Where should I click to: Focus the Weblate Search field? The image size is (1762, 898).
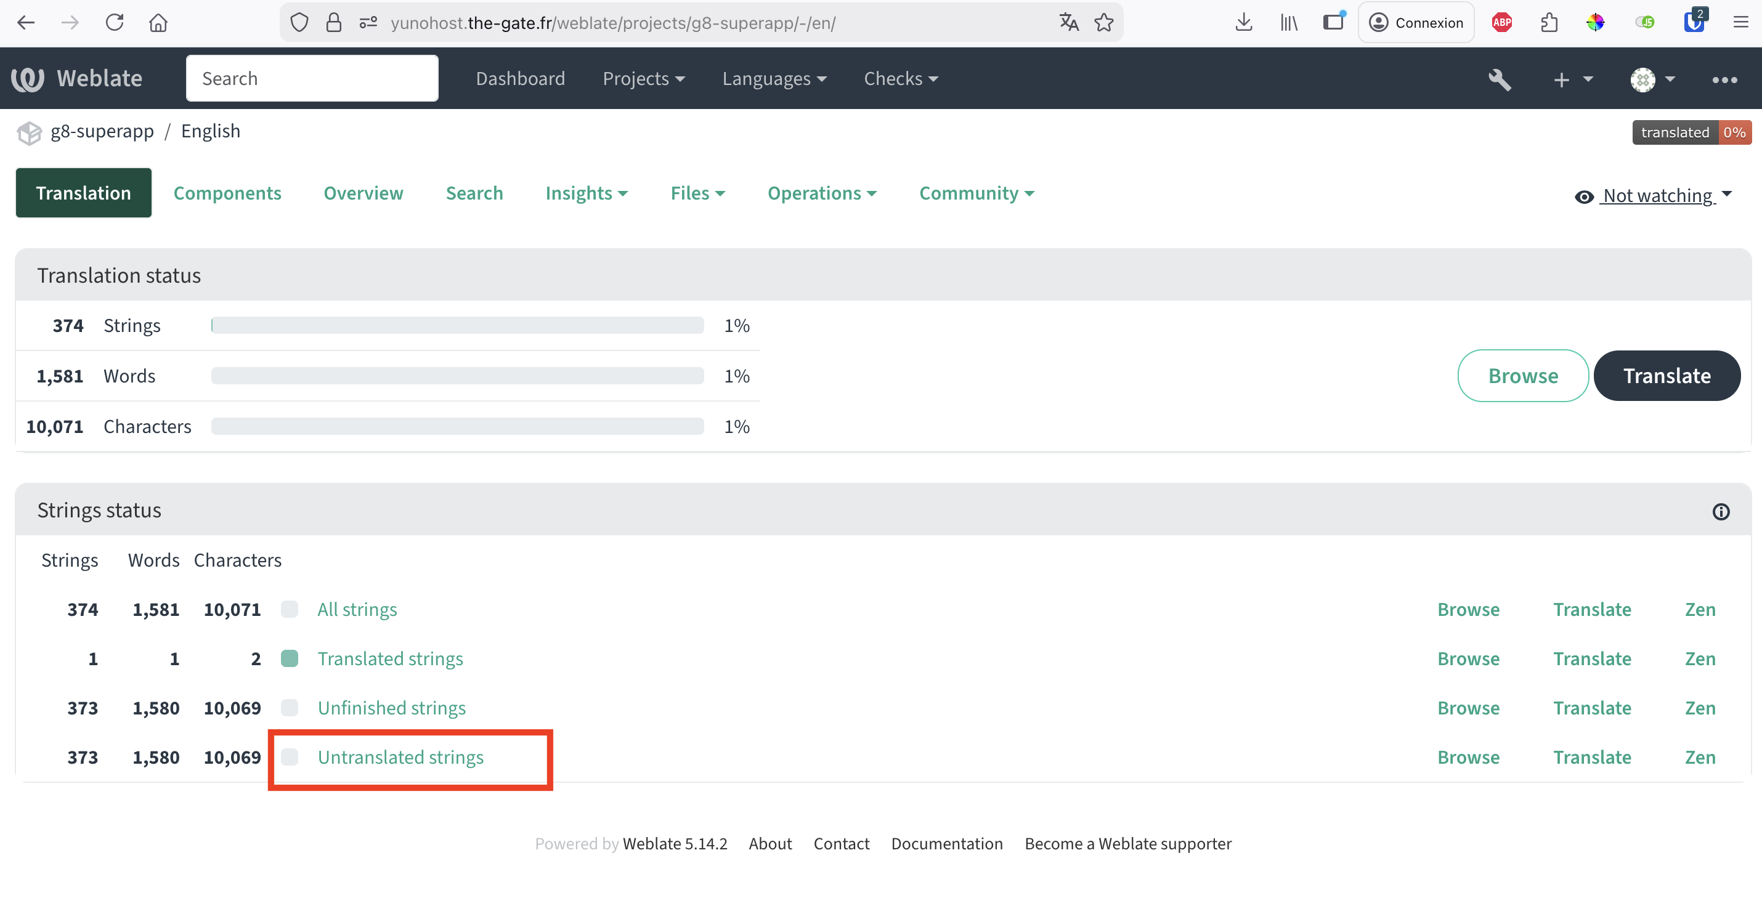[312, 79]
